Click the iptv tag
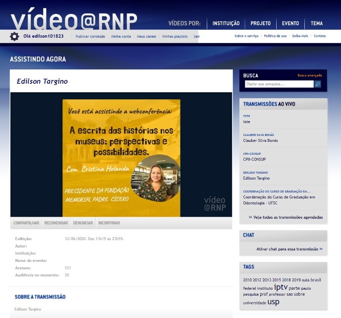 coord(281,287)
